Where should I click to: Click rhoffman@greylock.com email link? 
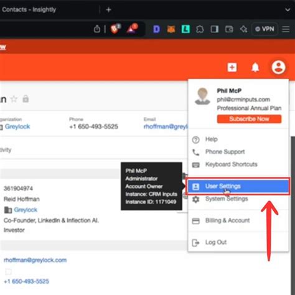pyautogui.click(x=35, y=260)
